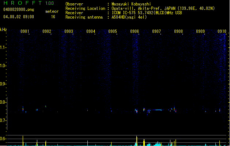
Task: Click the observer name Masayuki Kobayashi
Action: tap(131, 4)
